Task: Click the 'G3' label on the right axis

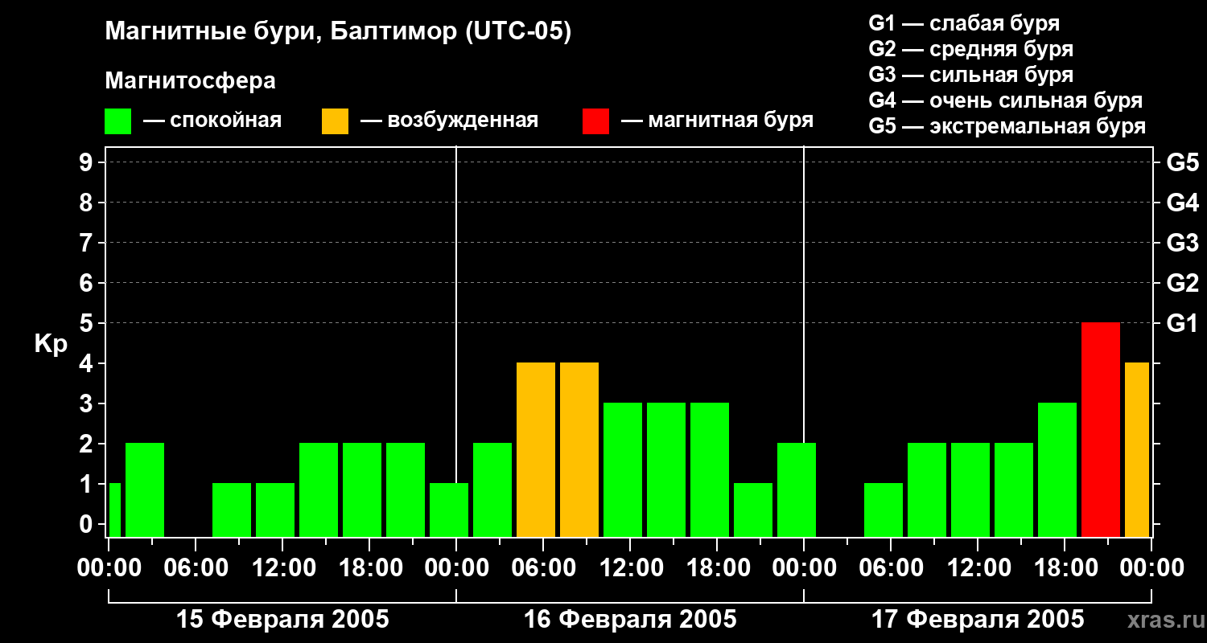Action: [1183, 243]
